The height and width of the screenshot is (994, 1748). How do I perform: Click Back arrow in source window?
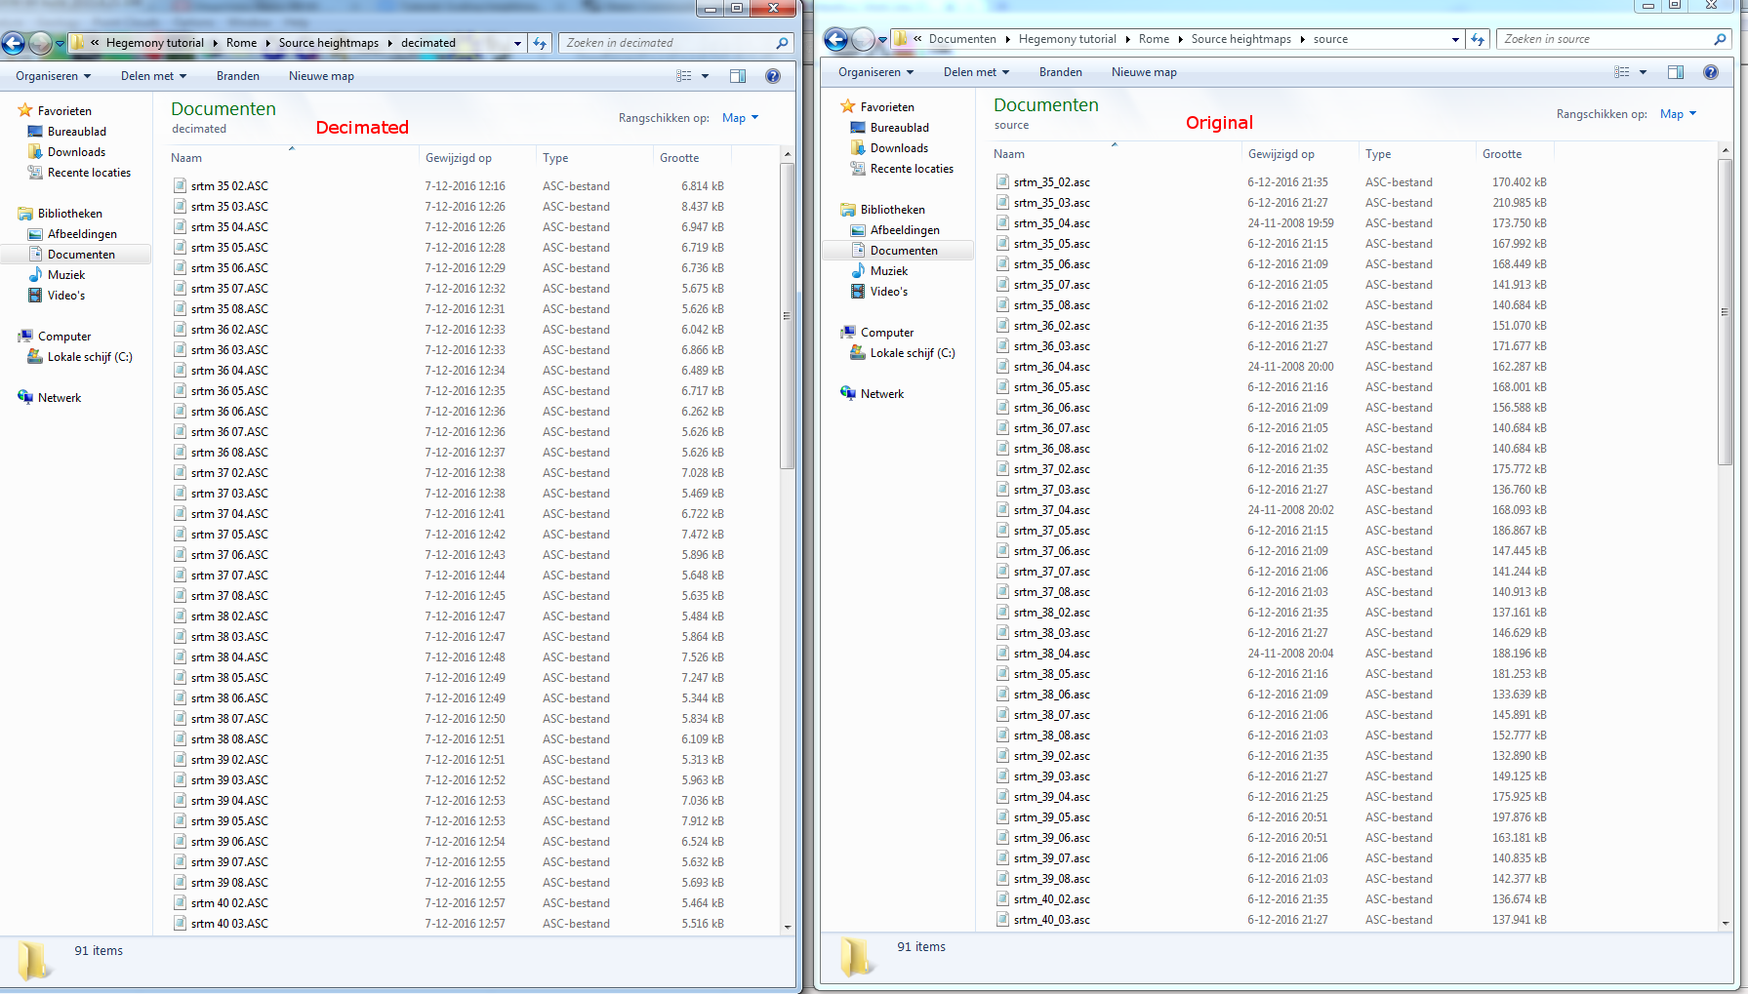(836, 39)
